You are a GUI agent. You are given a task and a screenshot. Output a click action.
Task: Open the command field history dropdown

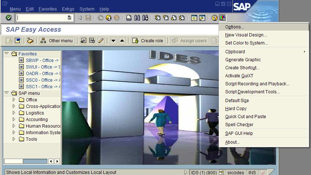(x=69, y=18)
